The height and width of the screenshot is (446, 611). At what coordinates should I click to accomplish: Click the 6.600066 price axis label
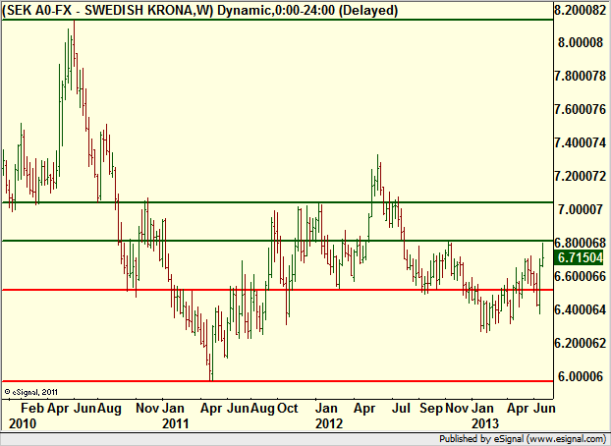pyautogui.click(x=581, y=276)
